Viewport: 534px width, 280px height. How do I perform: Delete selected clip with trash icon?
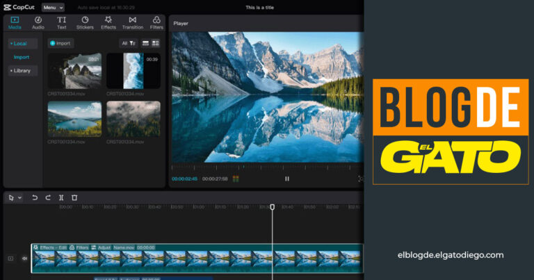(x=74, y=198)
